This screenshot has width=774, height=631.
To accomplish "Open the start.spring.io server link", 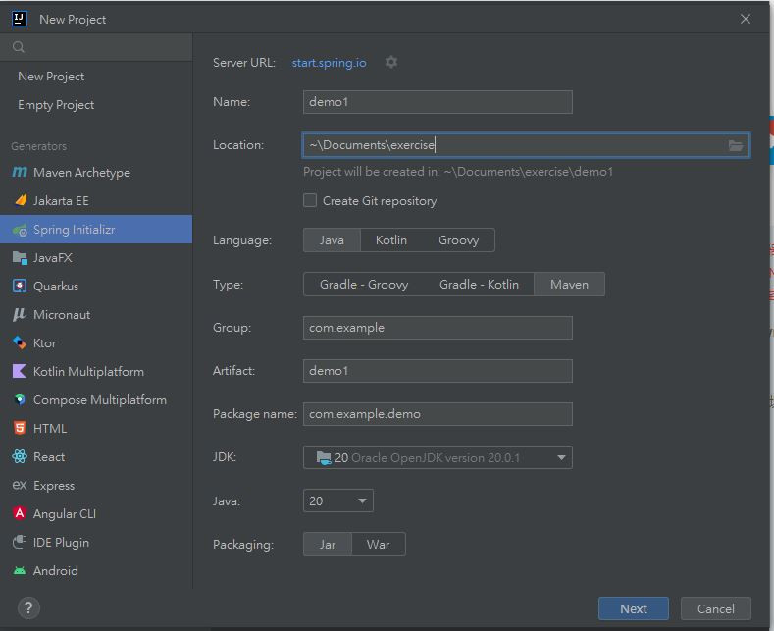I will (x=329, y=62).
